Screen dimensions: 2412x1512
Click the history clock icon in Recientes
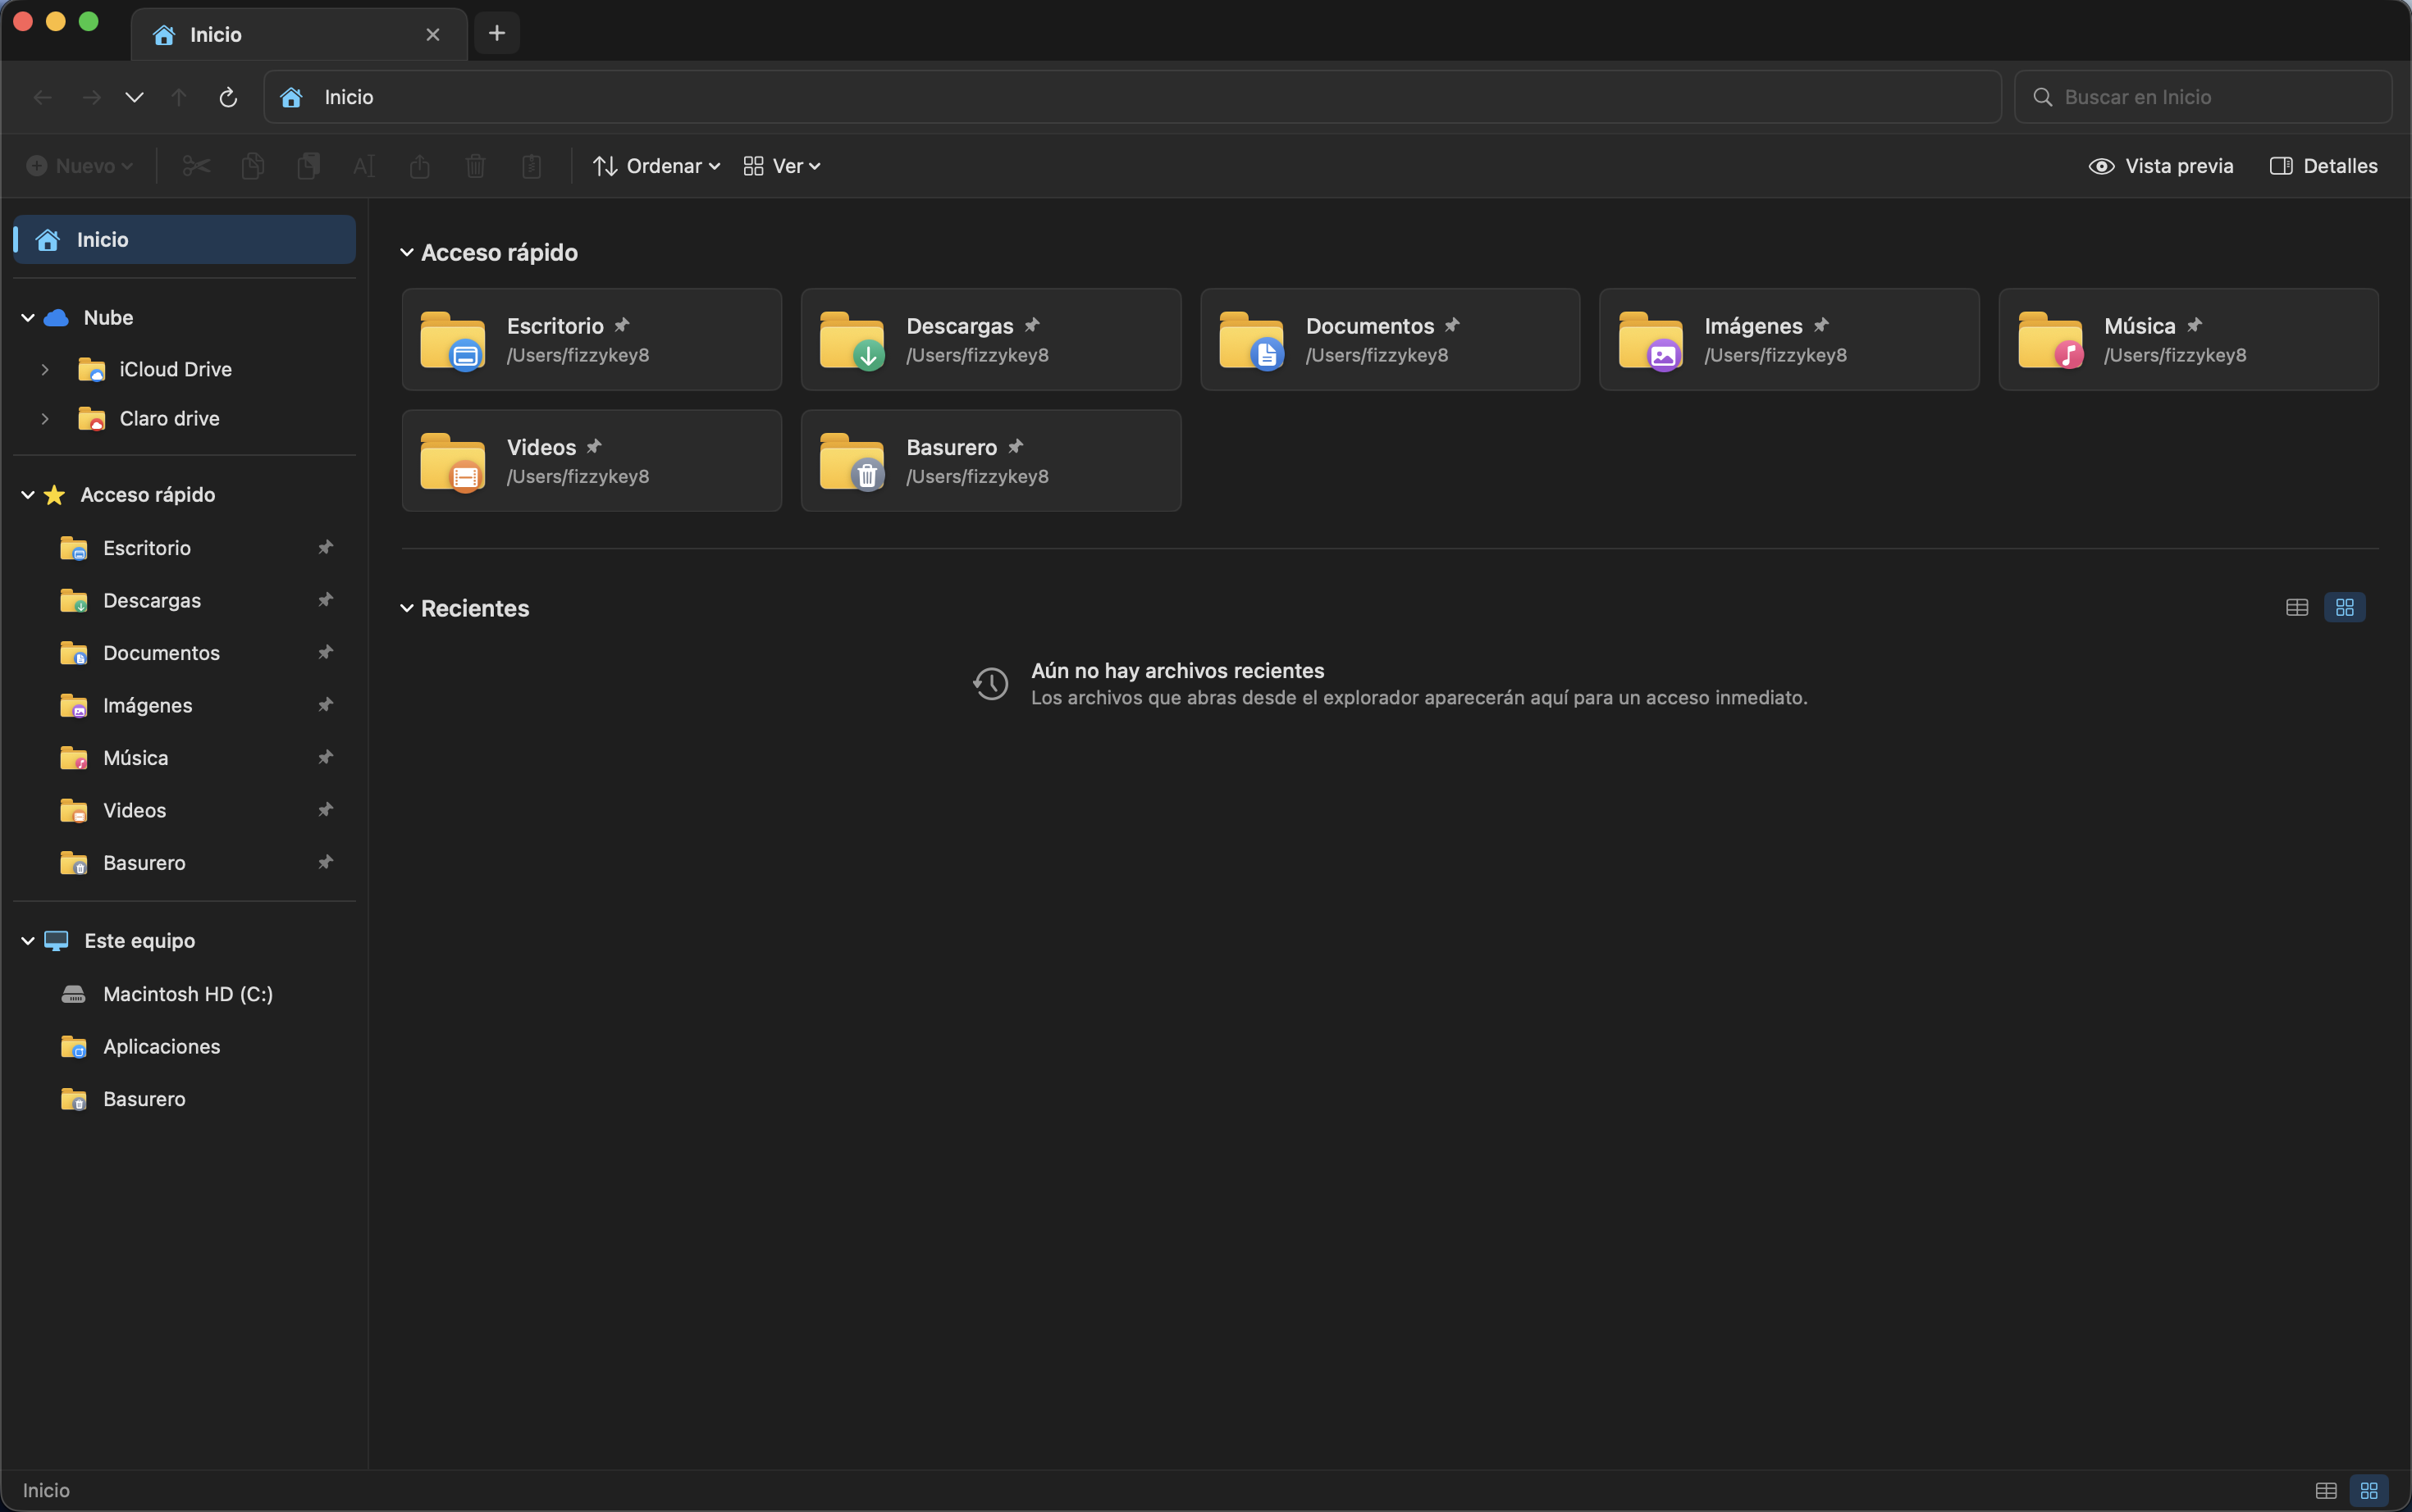[x=990, y=684]
